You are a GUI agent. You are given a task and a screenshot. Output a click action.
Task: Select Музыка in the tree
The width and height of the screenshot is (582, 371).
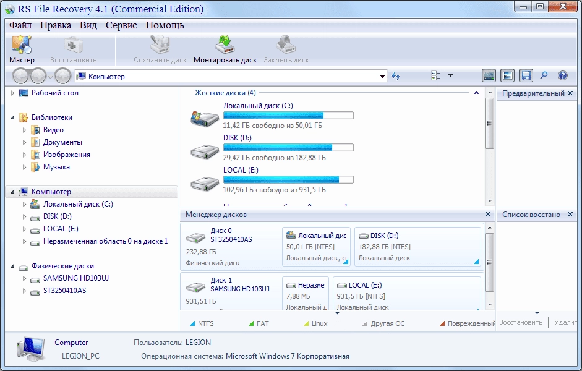click(x=56, y=167)
